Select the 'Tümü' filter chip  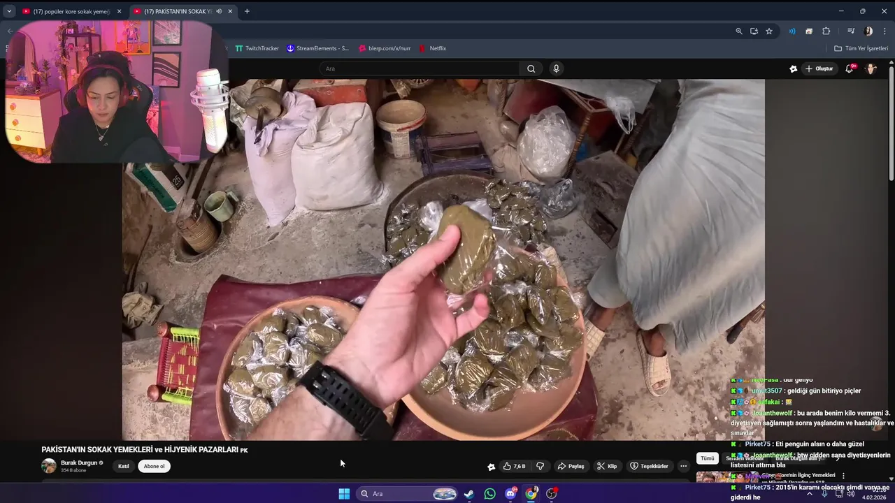point(708,458)
